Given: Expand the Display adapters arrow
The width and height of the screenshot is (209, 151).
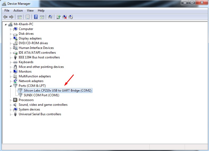Looking at the screenshot, I should [x=11, y=39].
